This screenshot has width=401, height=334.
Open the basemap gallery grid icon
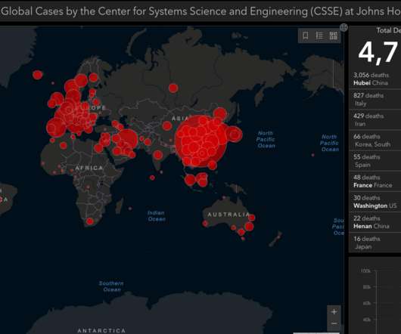pyautogui.click(x=333, y=36)
